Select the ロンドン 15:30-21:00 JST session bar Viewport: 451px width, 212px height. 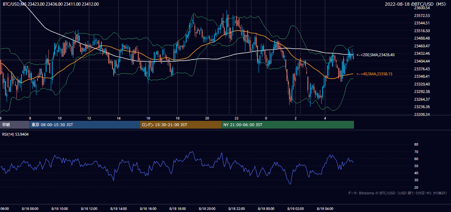click(x=181, y=125)
